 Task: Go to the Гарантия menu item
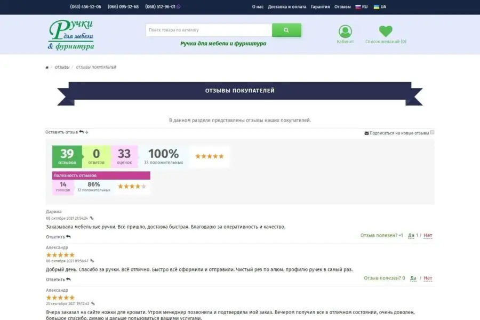[320, 7]
